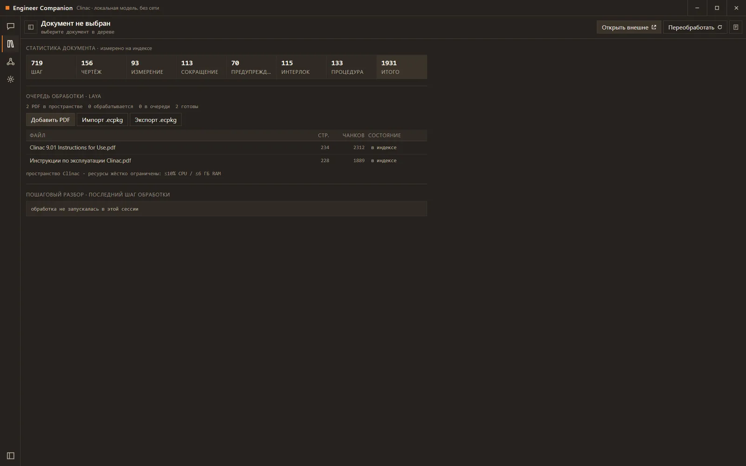Click the СТР. column header
The width and height of the screenshot is (746, 466).
pyautogui.click(x=323, y=135)
